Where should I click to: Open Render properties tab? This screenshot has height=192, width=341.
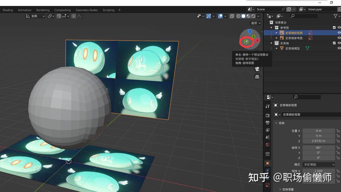pos(268,115)
